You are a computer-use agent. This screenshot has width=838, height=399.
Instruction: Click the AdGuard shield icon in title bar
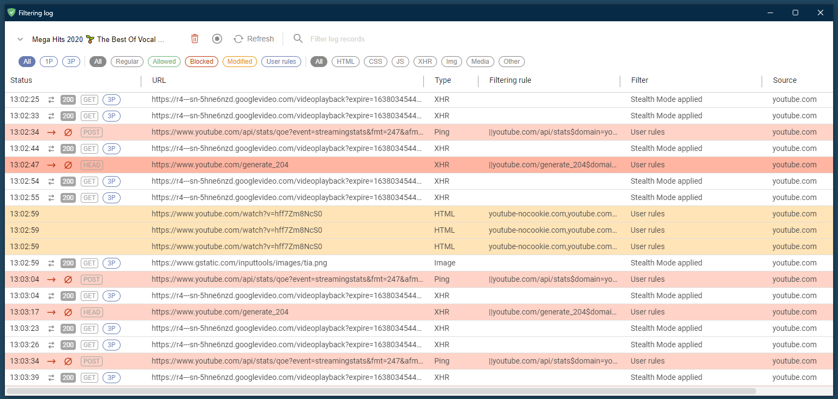(x=11, y=13)
